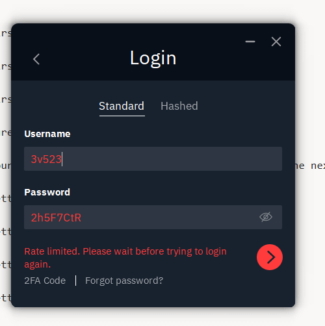Click the background text right of dialog
Screen dimensions: 325x326
[310, 166]
